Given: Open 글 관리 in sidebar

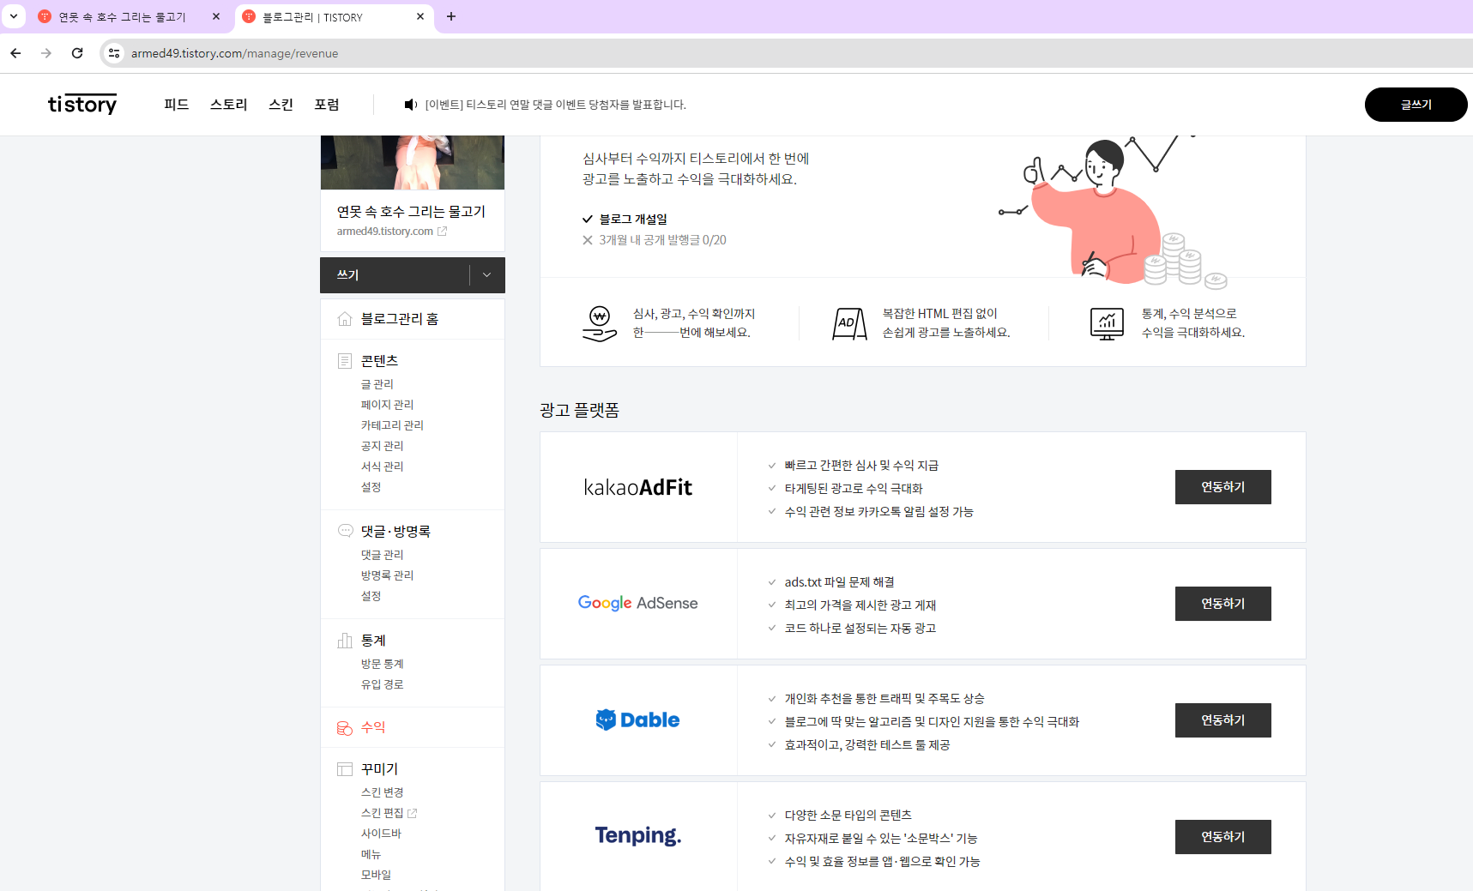Looking at the screenshot, I should pos(377,384).
